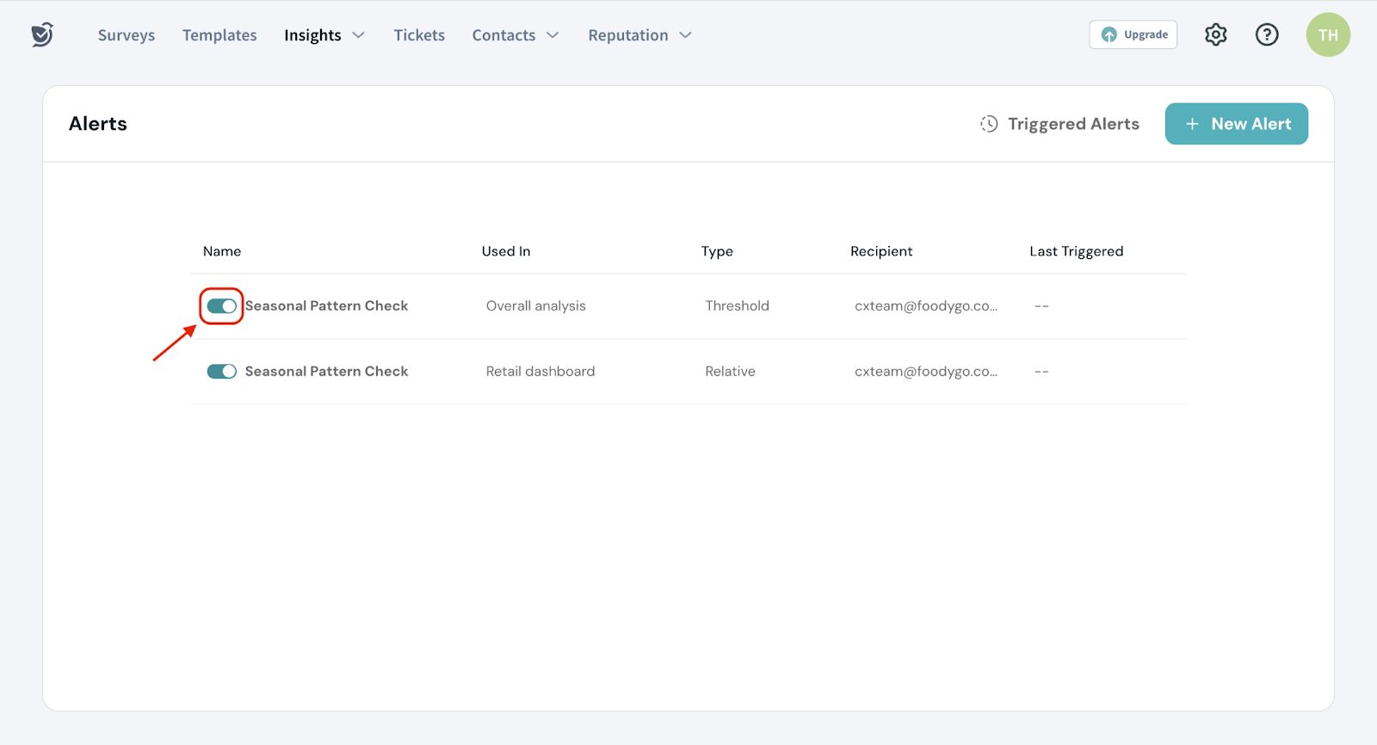Open the Threshold type Seasonal Pattern Check alert

click(326, 306)
